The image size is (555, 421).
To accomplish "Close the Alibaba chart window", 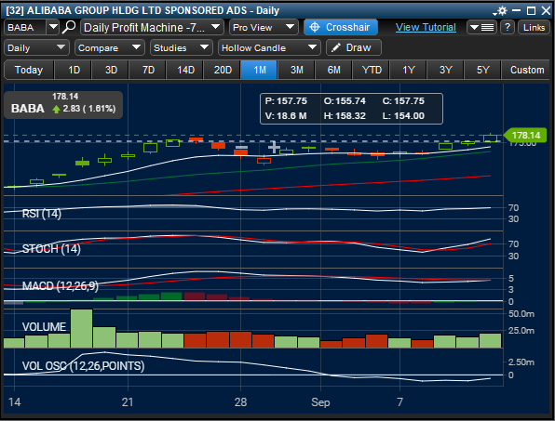I will (546, 11).
